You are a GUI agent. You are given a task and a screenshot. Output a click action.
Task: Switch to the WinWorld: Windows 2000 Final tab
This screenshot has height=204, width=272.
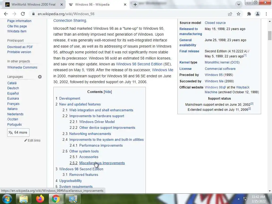click(33, 5)
